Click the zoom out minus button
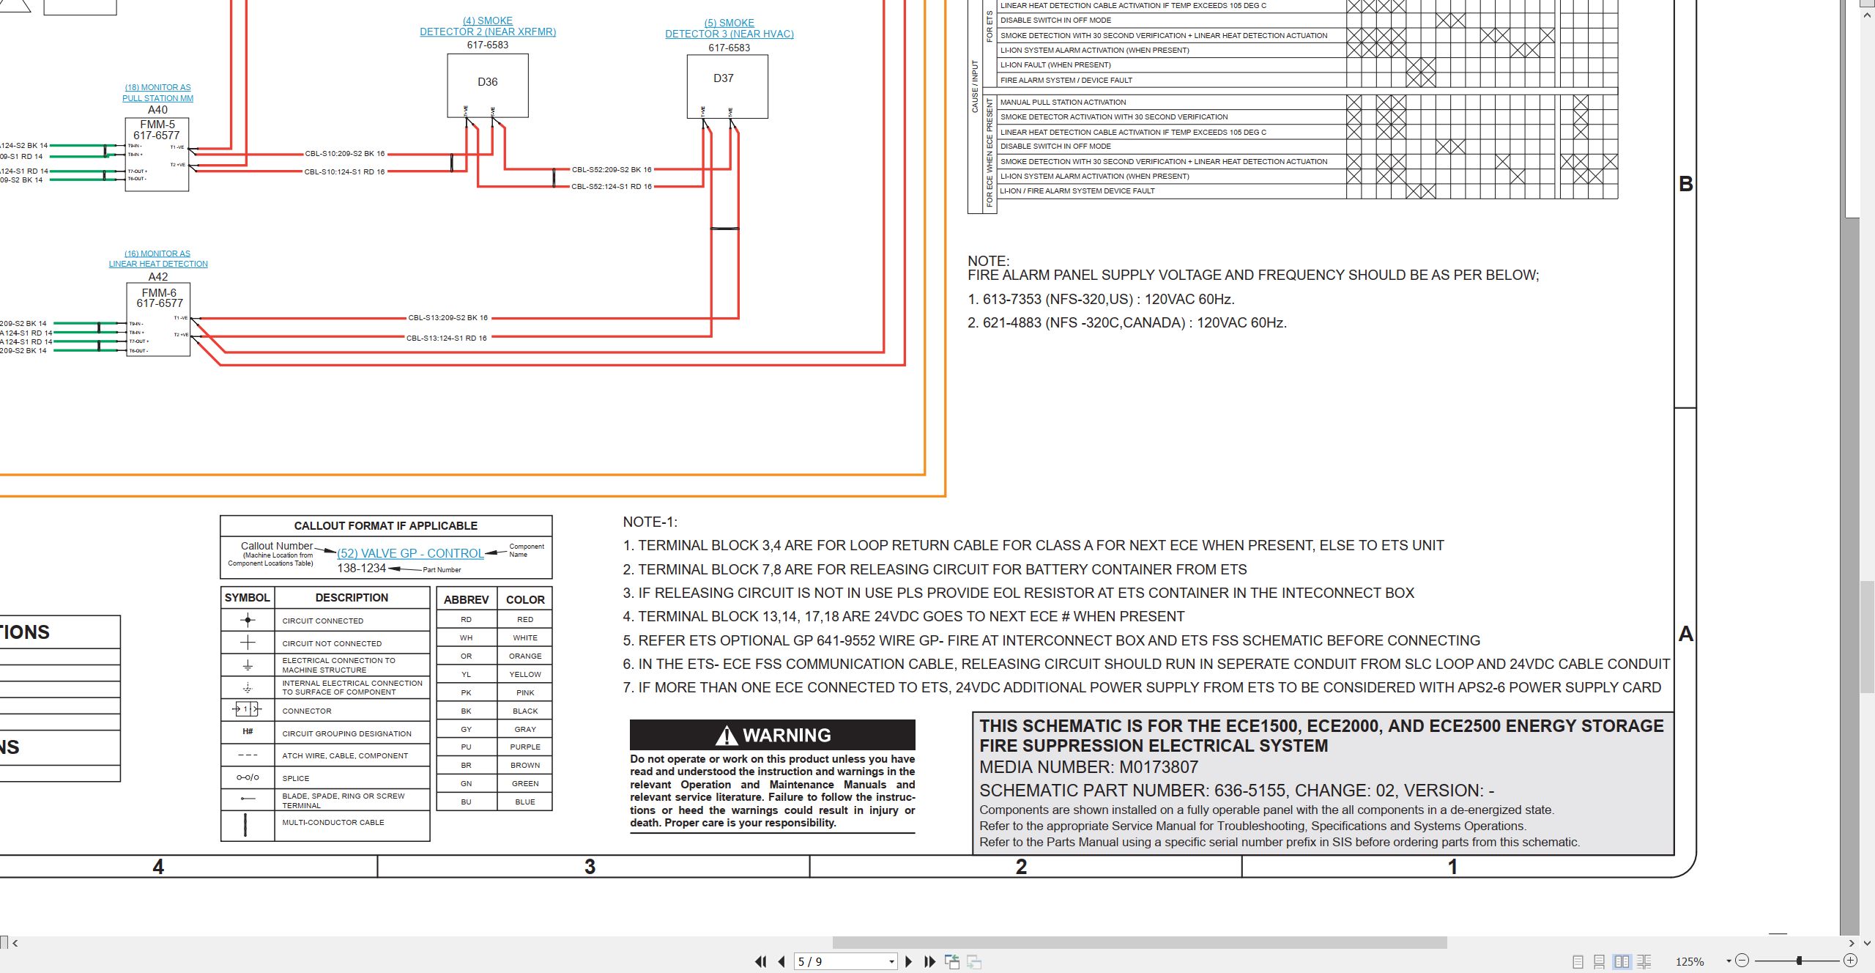The width and height of the screenshot is (1875, 973). click(x=1742, y=961)
